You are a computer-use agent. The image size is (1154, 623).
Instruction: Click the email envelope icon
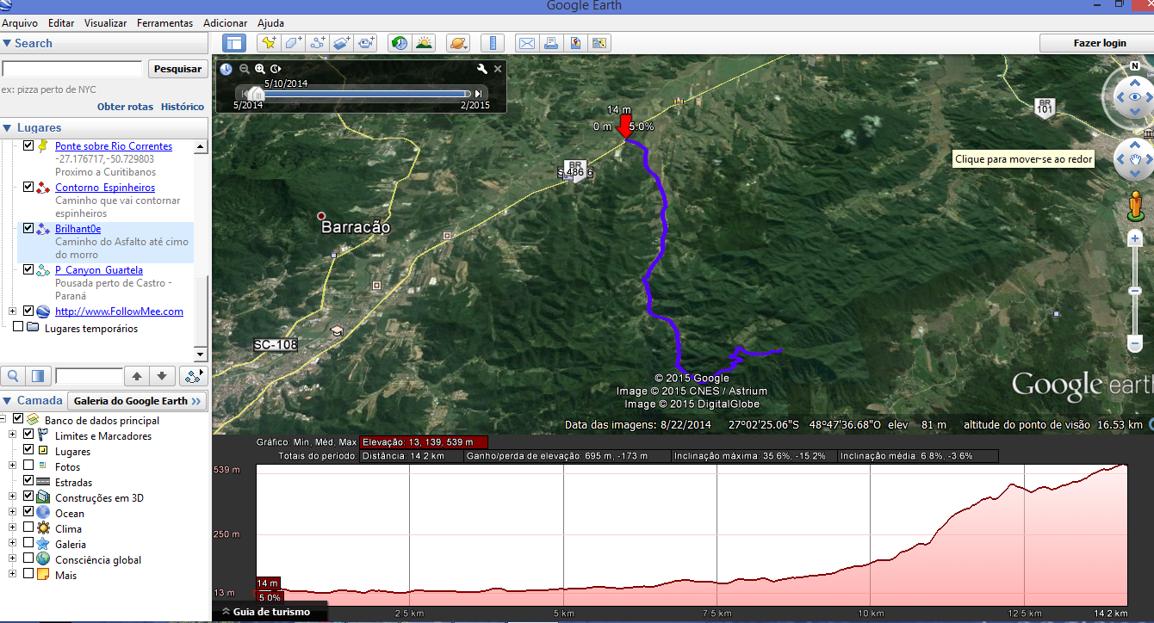(526, 43)
